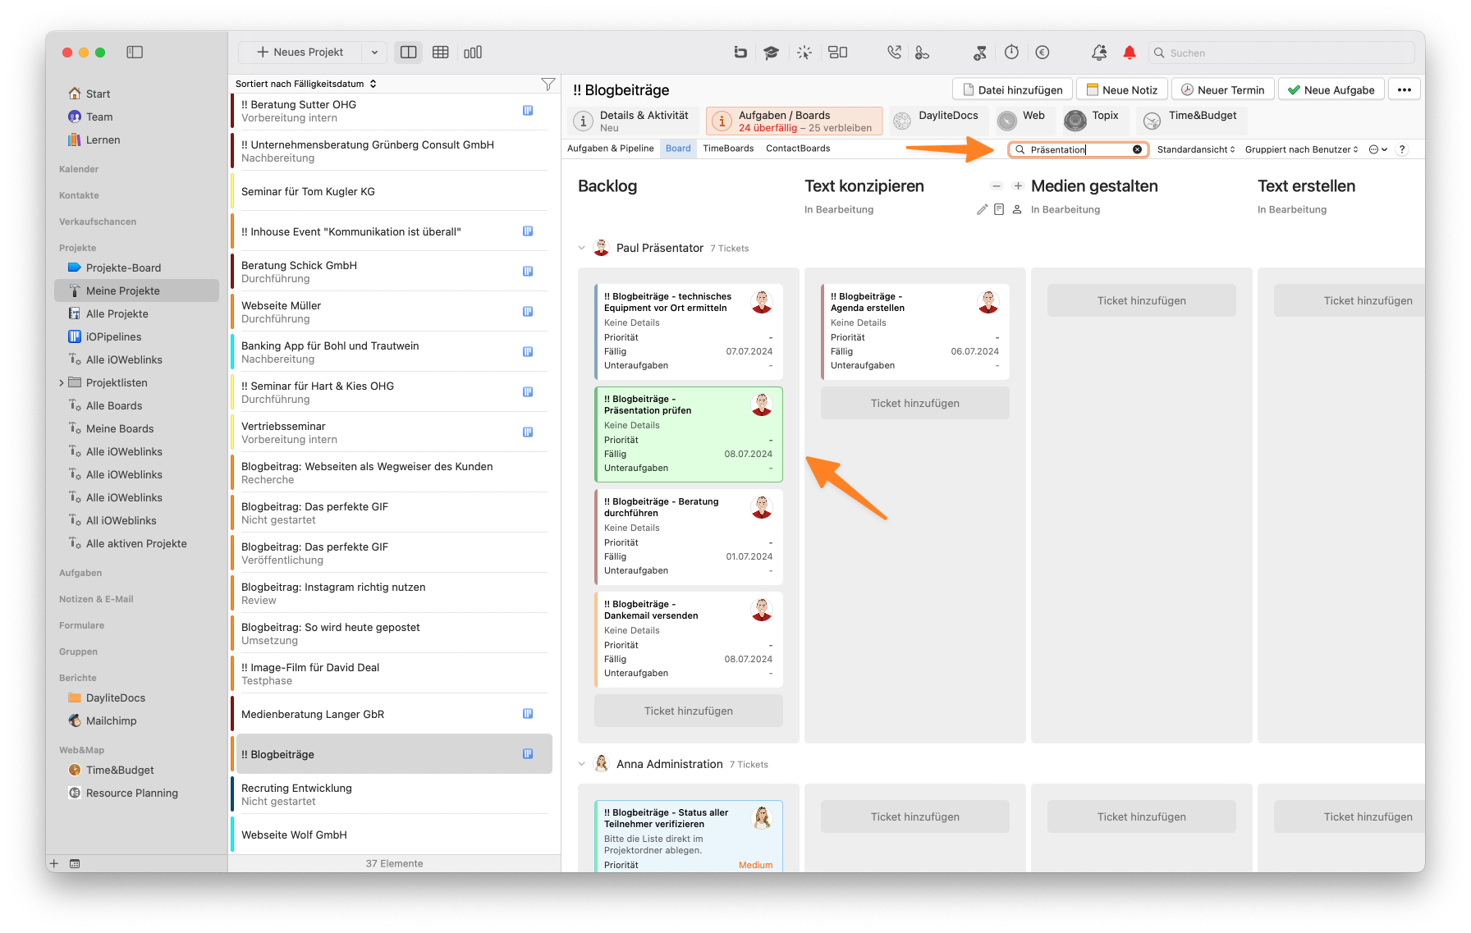
Task: Open the help question mark button
Action: tap(1402, 149)
